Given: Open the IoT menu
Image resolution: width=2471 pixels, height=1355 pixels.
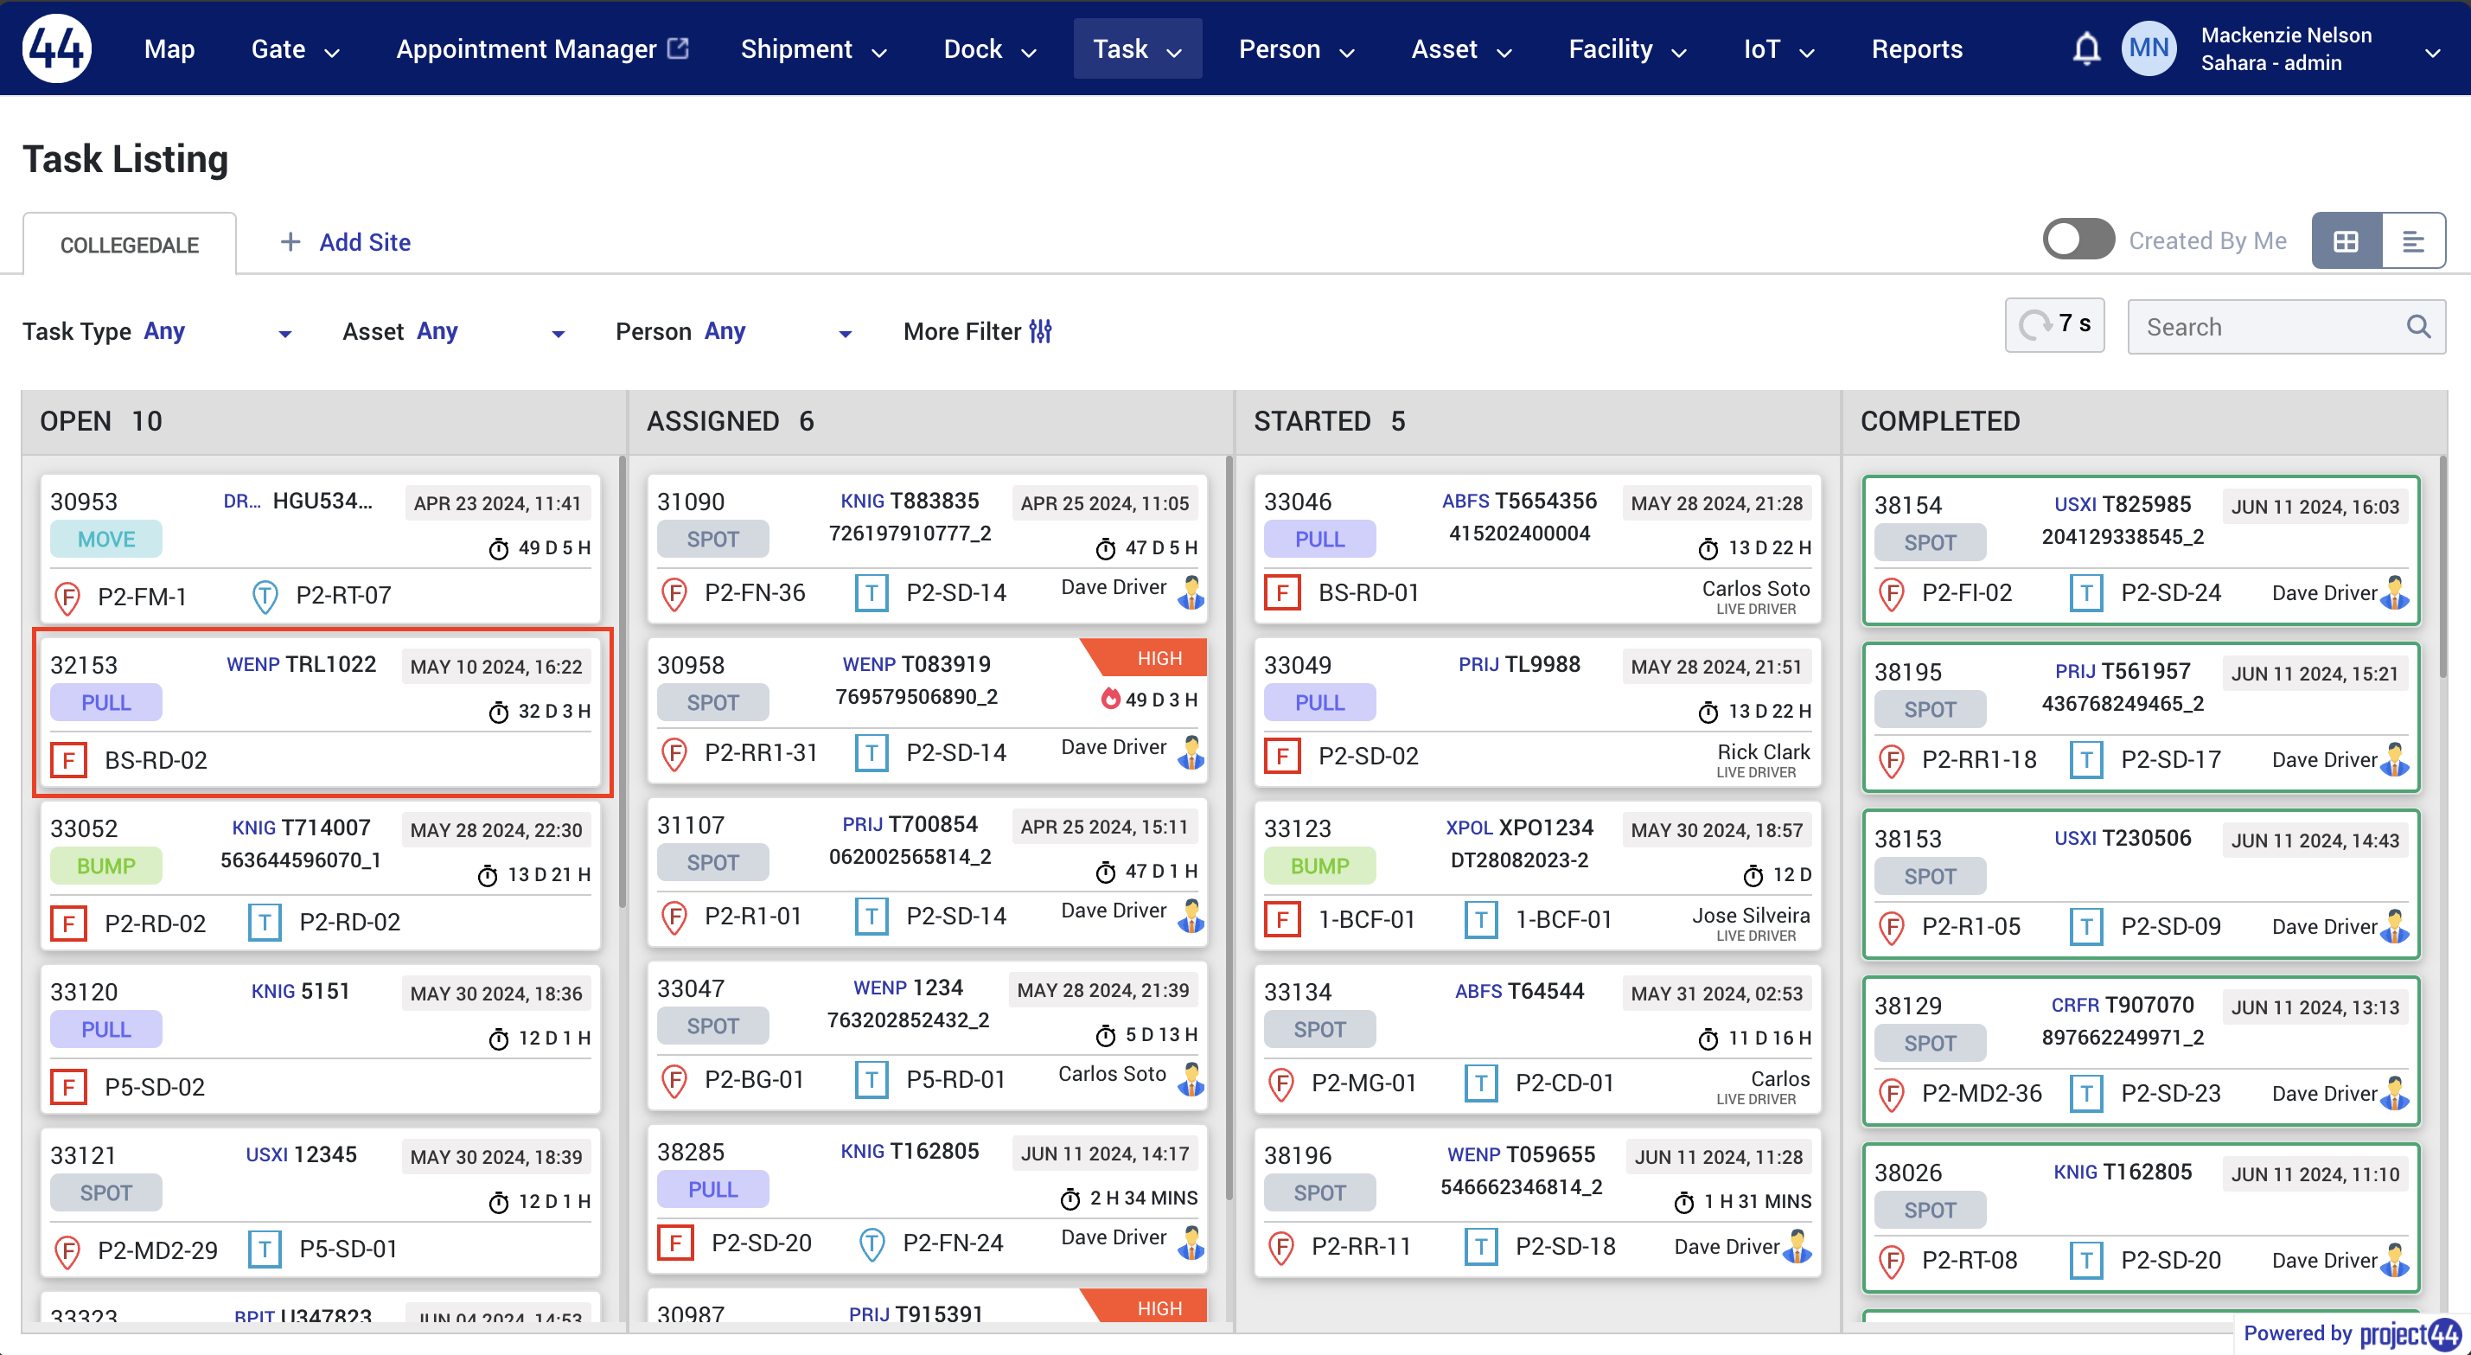Looking at the screenshot, I should tap(1778, 49).
